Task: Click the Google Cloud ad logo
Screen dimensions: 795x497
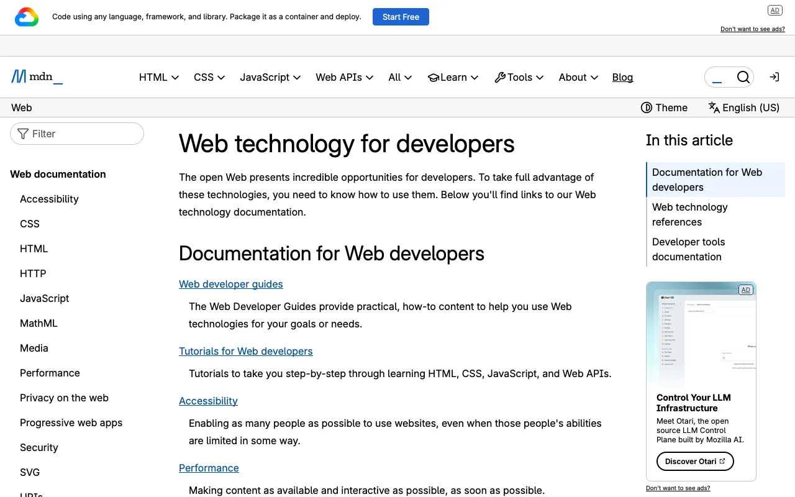Action: [x=27, y=17]
